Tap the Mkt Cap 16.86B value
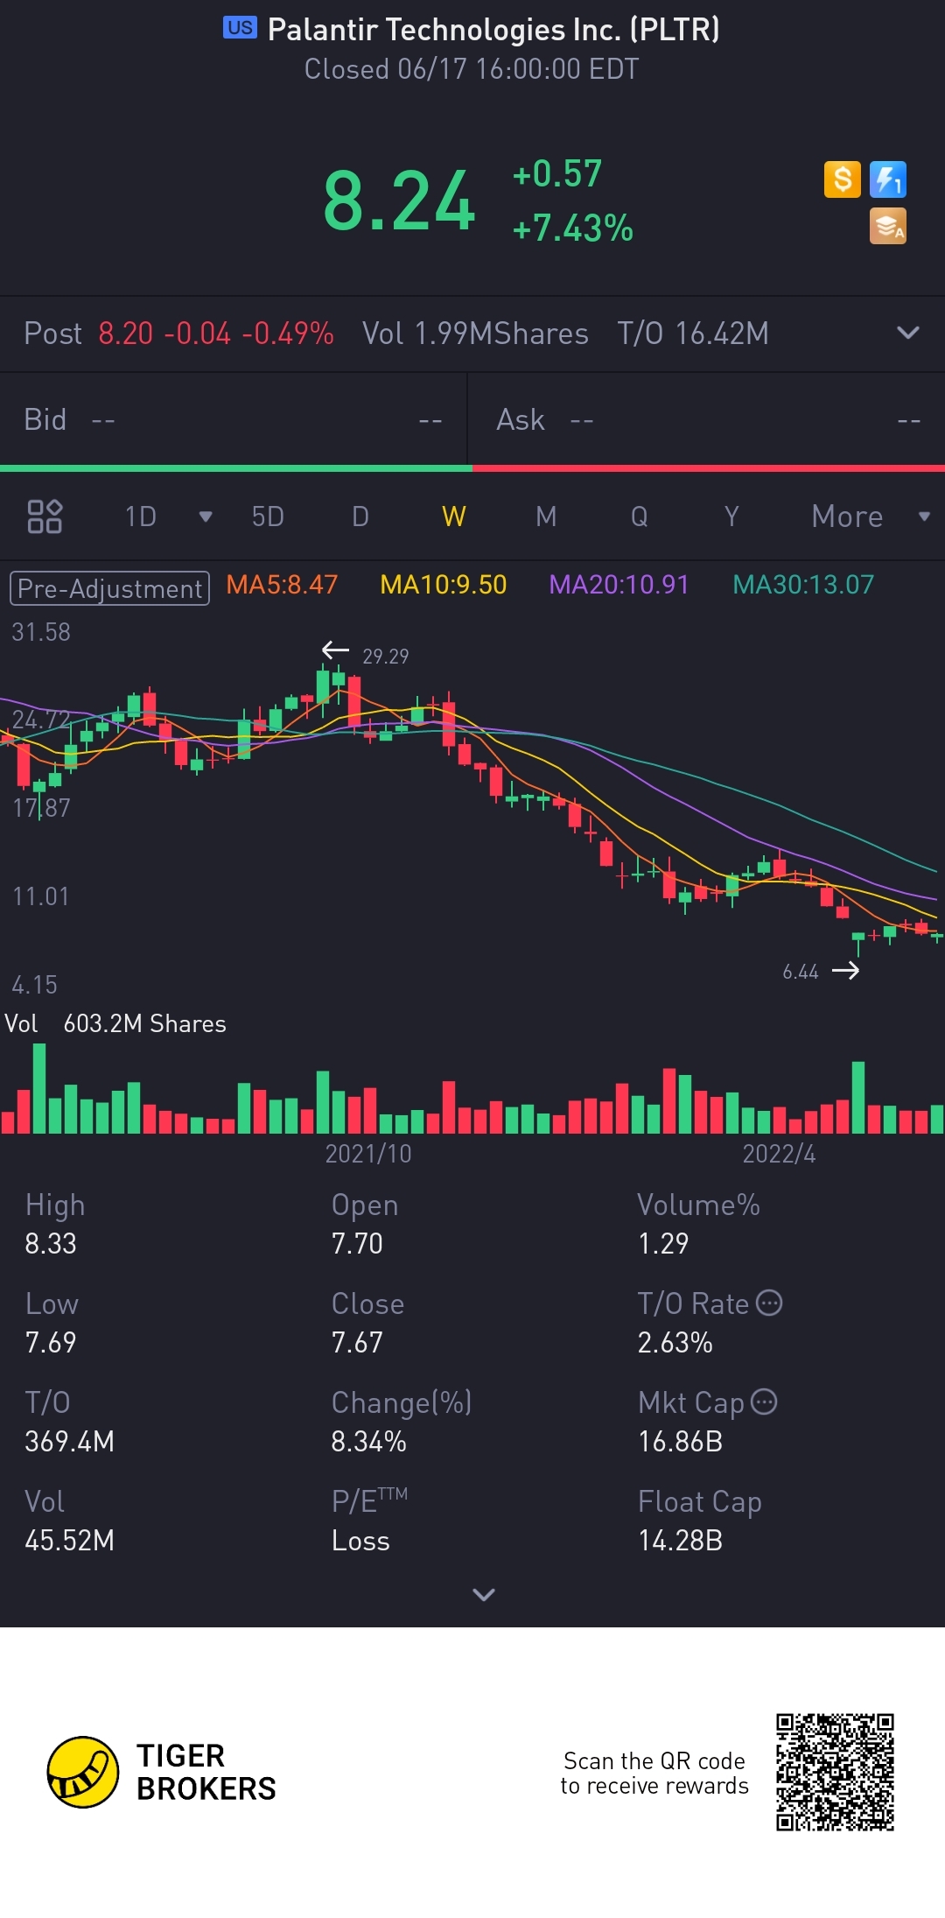 pos(680,1441)
